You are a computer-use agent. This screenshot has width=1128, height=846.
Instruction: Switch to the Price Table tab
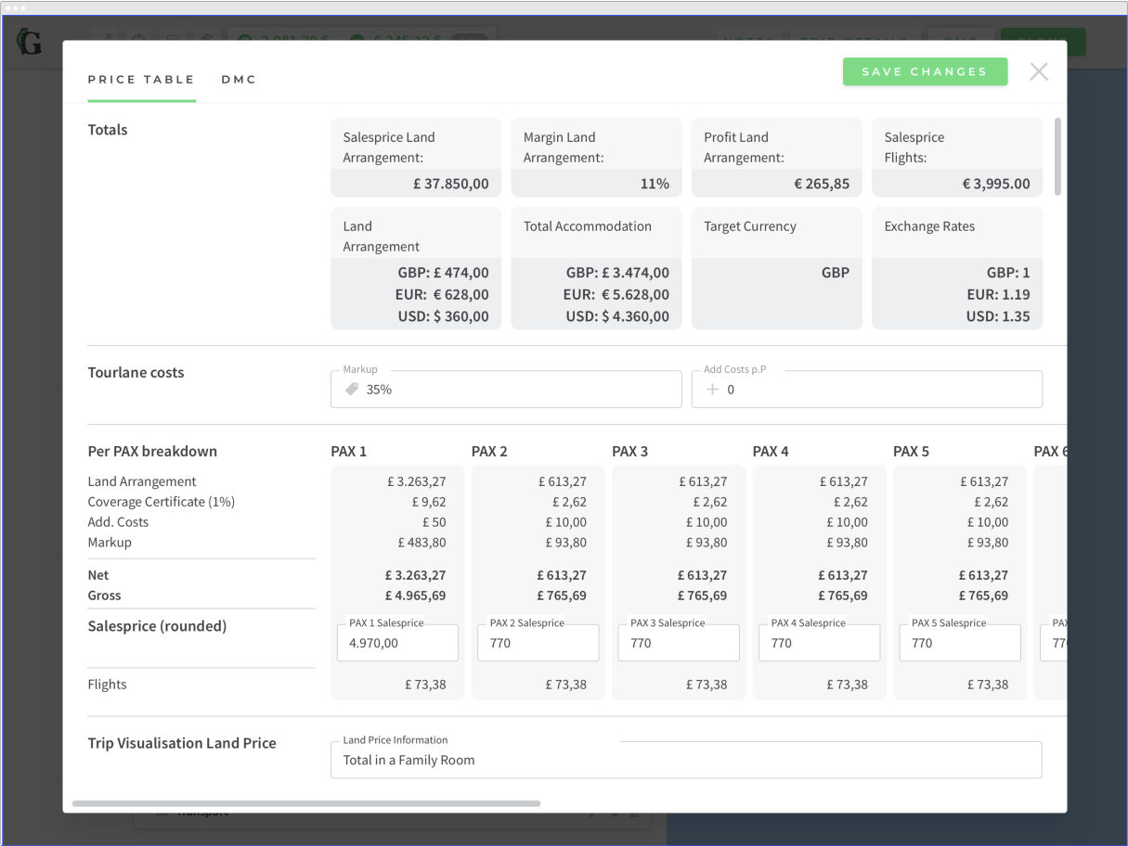pos(141,80)
